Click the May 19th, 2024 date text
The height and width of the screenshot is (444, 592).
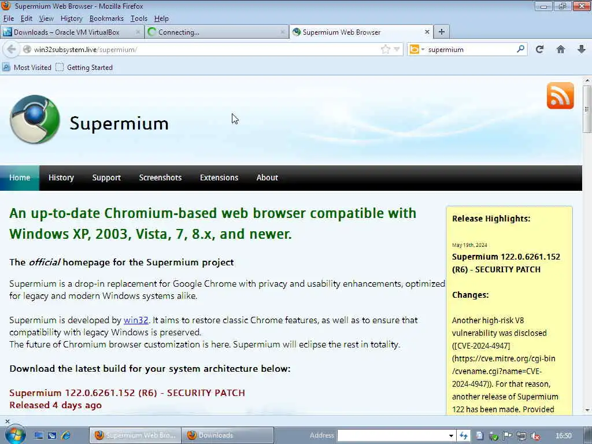(x=469, y=245)
